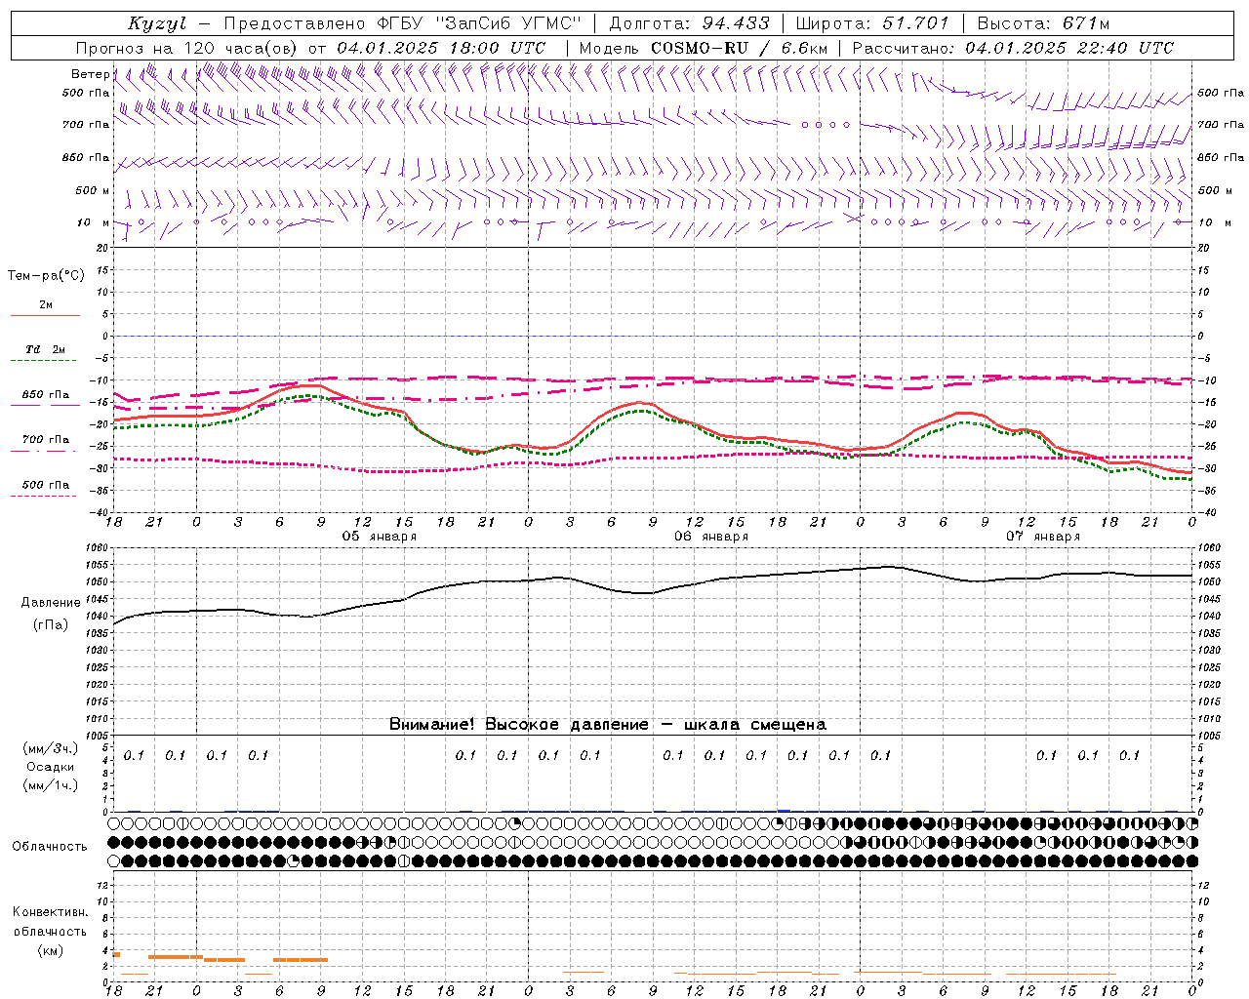Click the "Осадки" precipitation label
Viewport: 1249px width, 999px height.
(51, 767)
